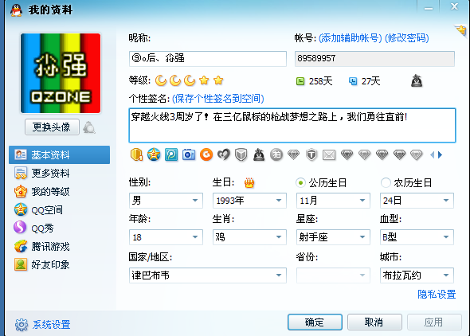Open the 星座 dropdown showing 射手座

[x=333, y=237]
